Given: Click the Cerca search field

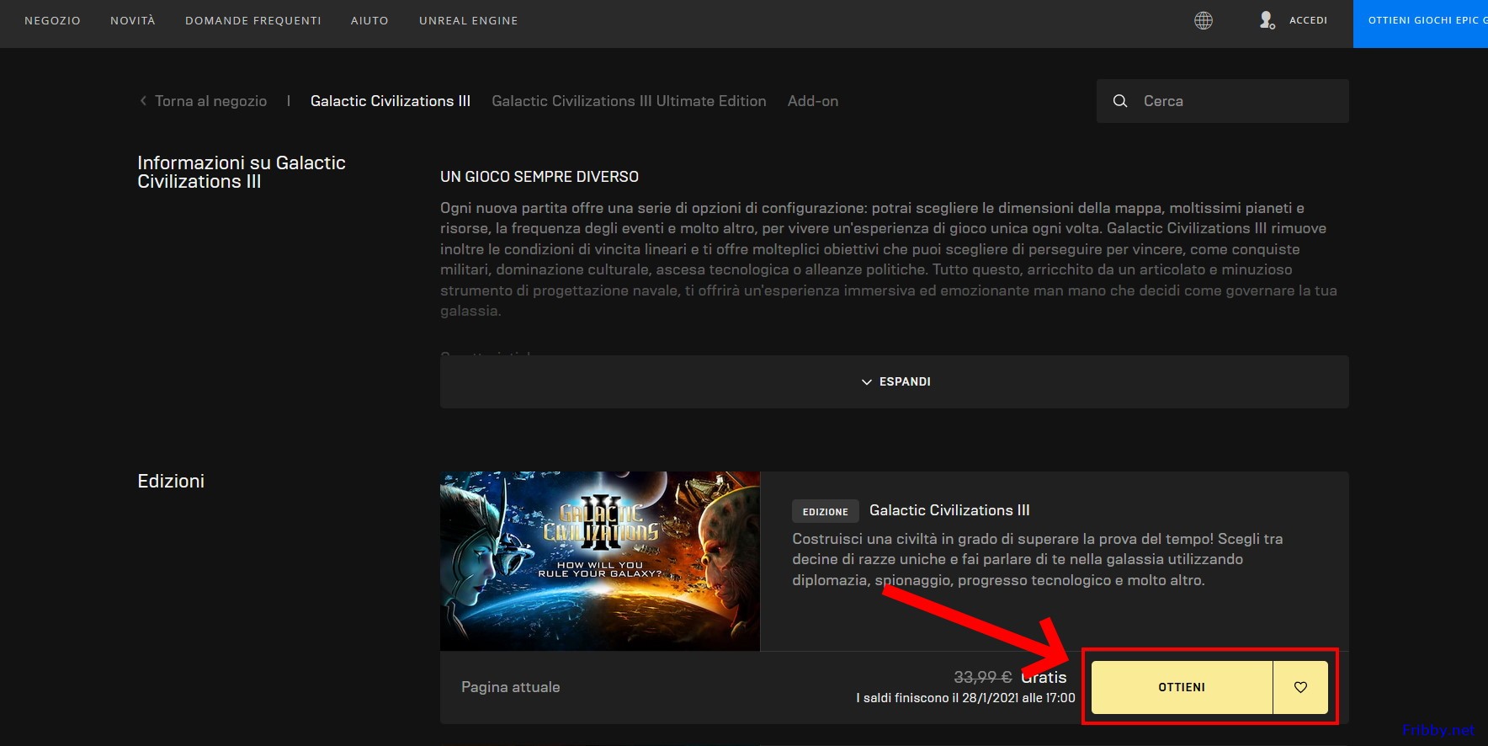Looking at the screenshot, I should click(x=1223, y=101).
